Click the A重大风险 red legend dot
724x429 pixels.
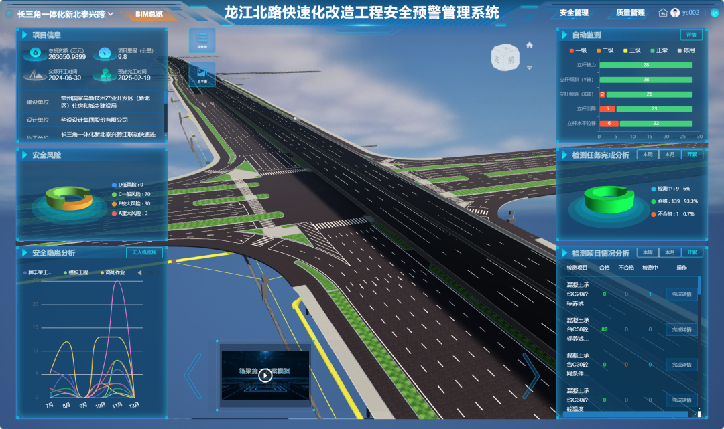coord(114,213)
